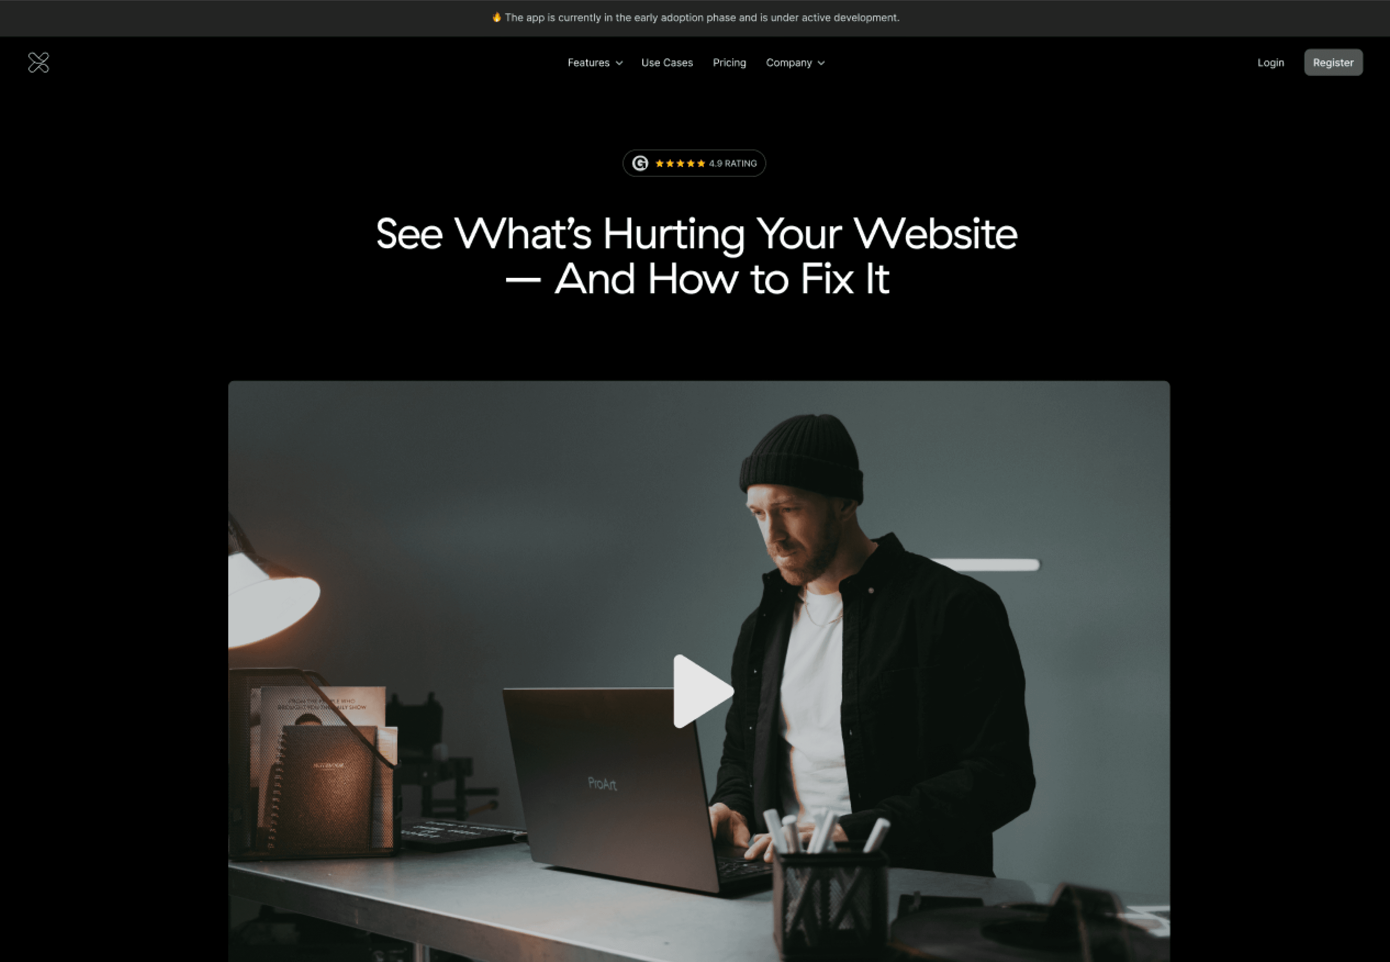Click the 4.9 RATING text
Image resolution: width=1390 pixels, height=962 pixels.
733,163
